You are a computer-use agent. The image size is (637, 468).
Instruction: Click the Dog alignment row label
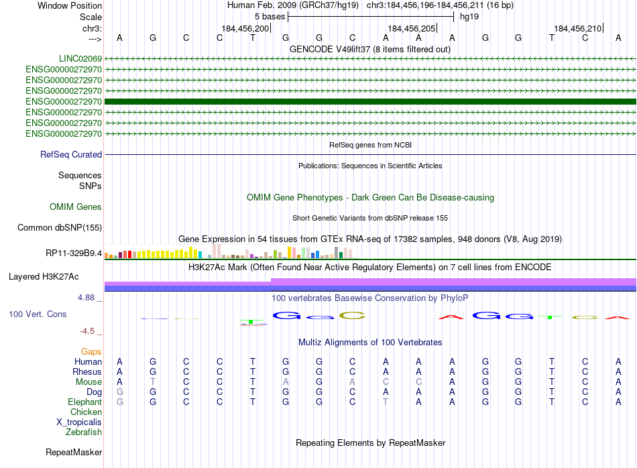pyautogui.click(x=95, y=392)
